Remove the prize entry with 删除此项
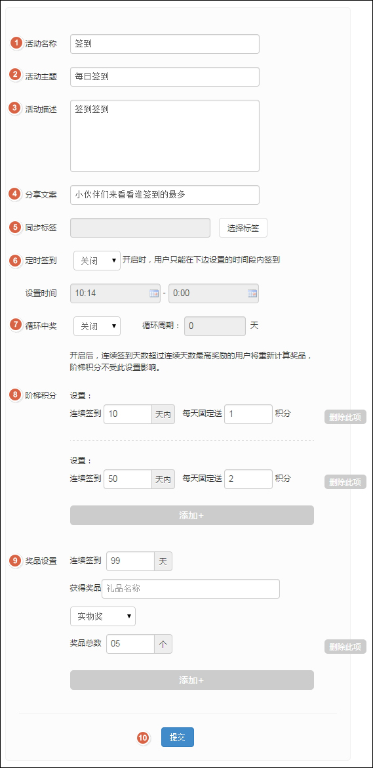The height and width of the screenshot is (768, 373). click(345, 647)
